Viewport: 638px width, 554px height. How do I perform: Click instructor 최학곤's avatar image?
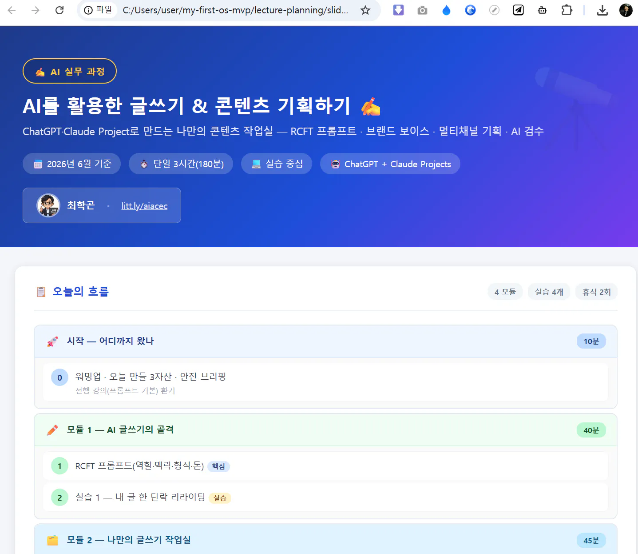[48, 205]
